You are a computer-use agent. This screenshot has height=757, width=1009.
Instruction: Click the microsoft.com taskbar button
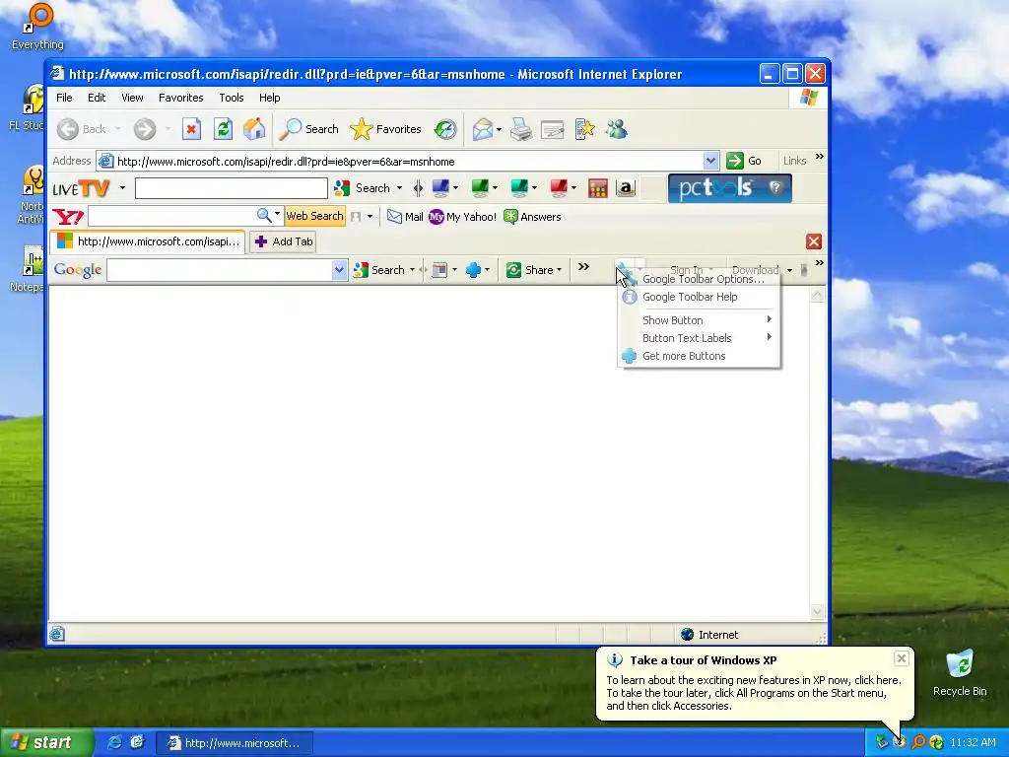tap(235, 743)
